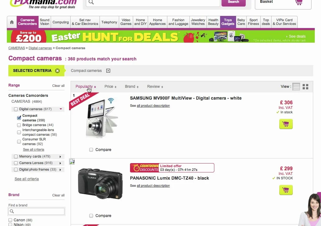This screenshot has height=226, width=321.
Task: Go to Digital cameras breadcrumb link
Action: click(40, 48)
